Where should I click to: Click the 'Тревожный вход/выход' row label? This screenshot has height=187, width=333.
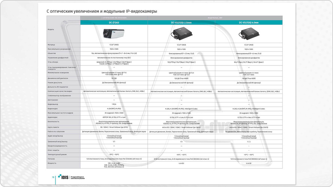(57, 141)
